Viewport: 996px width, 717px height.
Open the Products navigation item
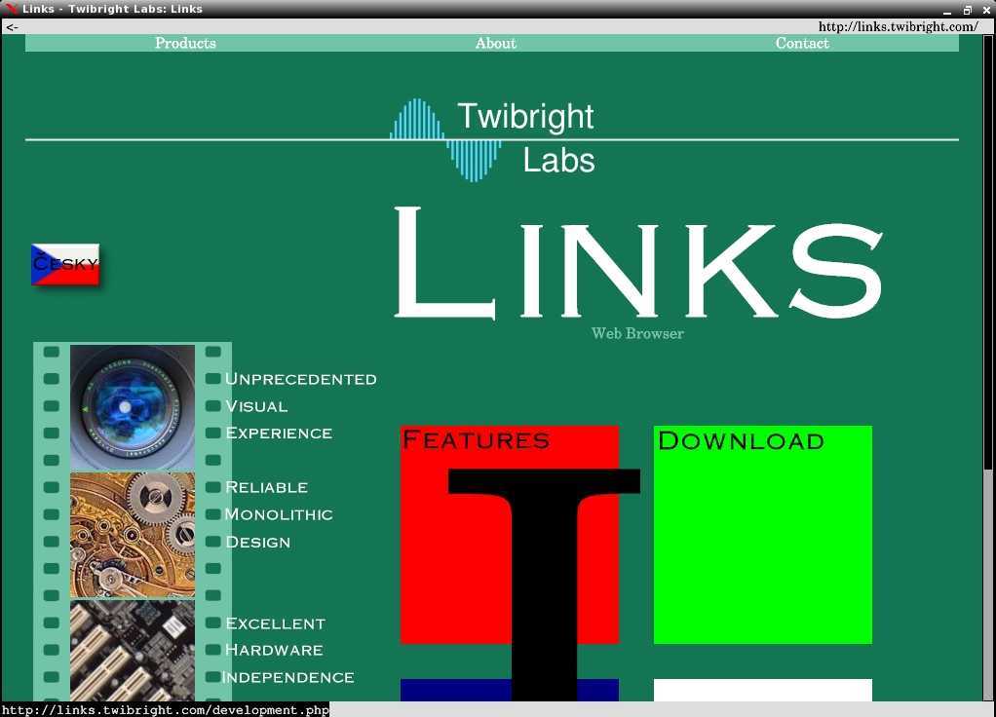tap(185, 43)
